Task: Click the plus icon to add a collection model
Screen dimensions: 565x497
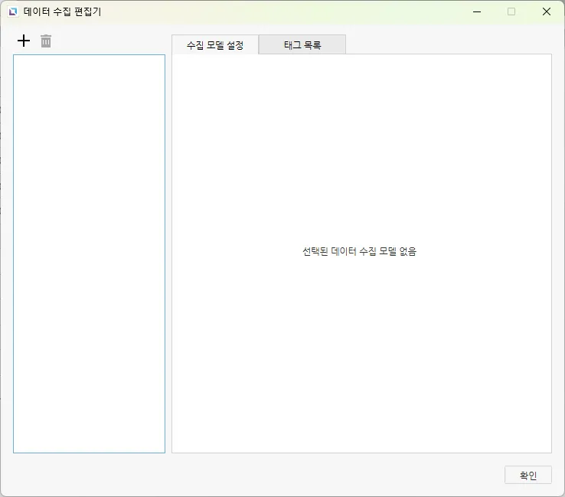Action: (x=24, y=41)
